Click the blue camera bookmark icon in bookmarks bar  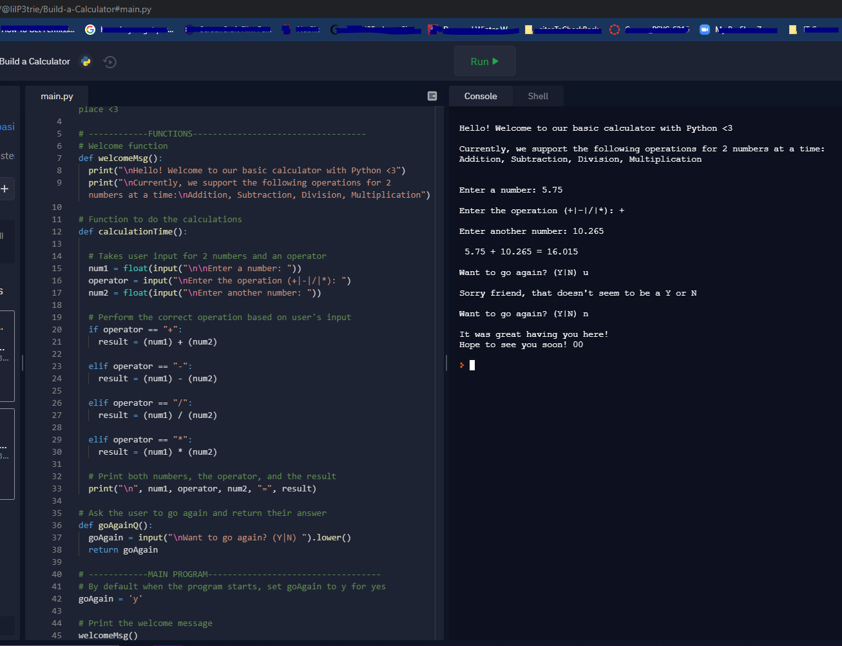705,29
